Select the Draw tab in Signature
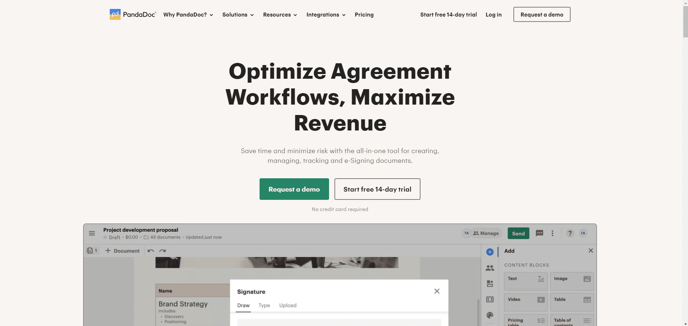This screenshot has width=688, height=326. pos(243,306)
